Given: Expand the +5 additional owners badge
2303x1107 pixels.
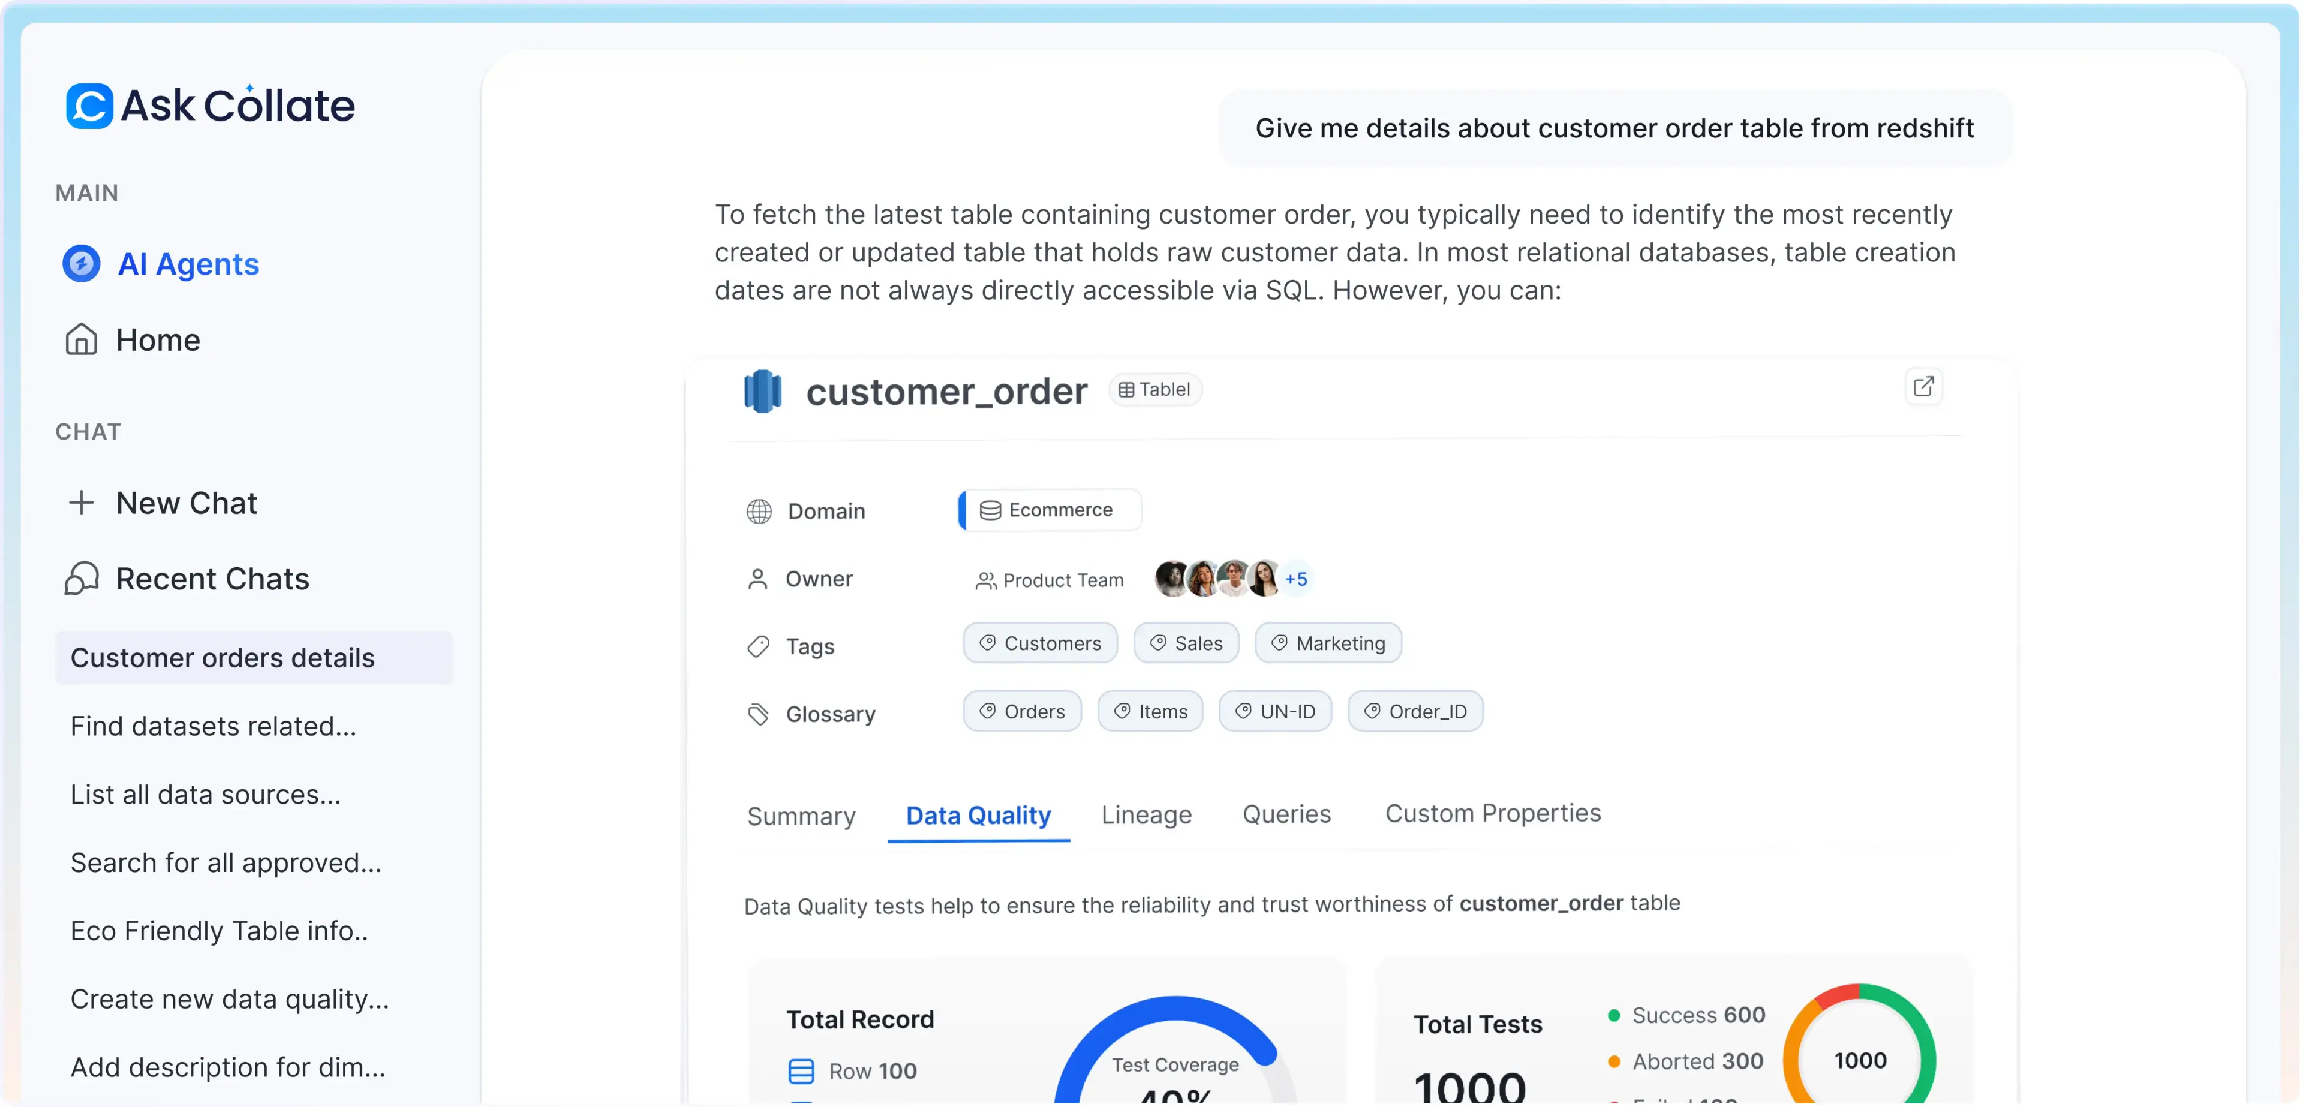Looking at the screenshot, I should tap(1296, 579).
